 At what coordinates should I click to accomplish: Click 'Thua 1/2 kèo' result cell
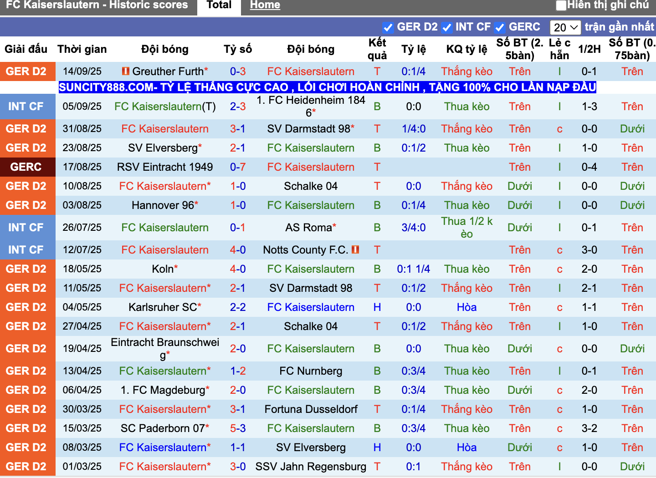tap(467, 227)
